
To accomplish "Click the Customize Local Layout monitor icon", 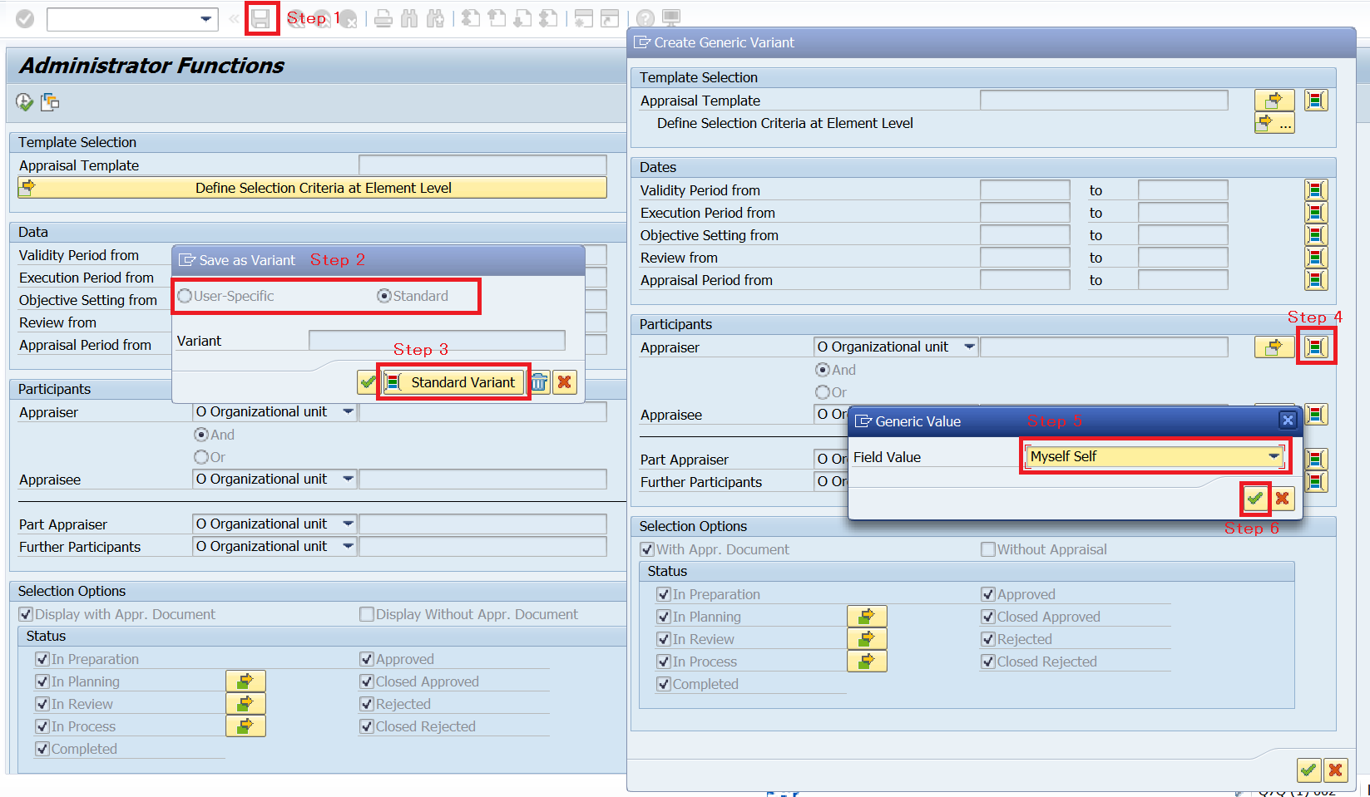I will 671,18.
